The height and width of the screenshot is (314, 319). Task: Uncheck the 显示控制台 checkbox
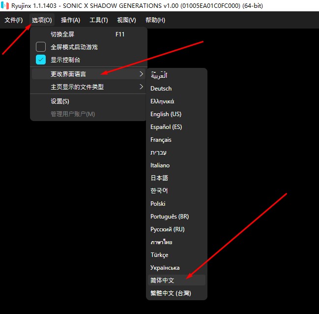coord(41,60)
